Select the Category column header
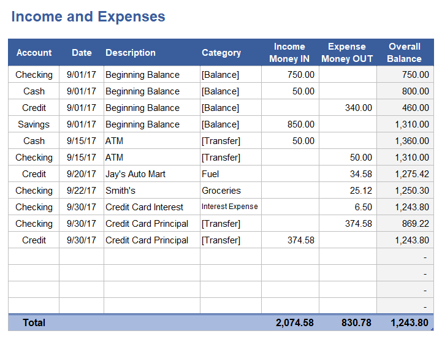This screenshot has width=442, height=339. point(221,53)
